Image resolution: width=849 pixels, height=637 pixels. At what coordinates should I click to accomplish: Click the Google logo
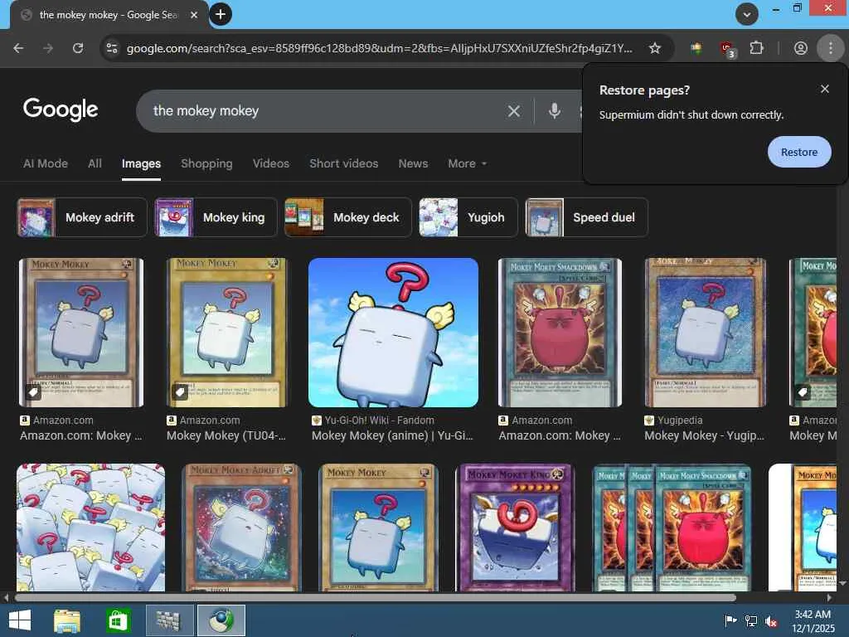[60, 109]
